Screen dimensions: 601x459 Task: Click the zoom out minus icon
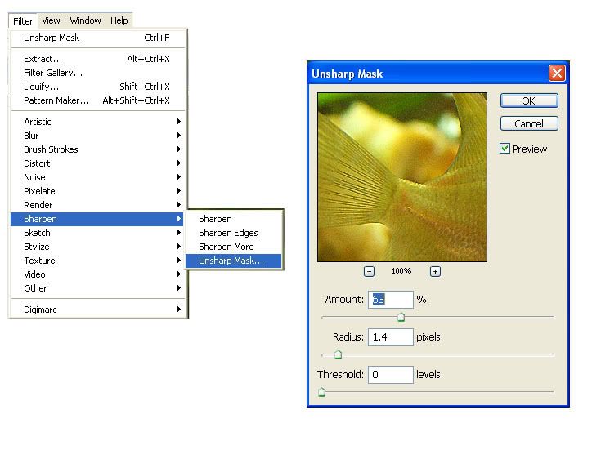click(x=369, y=272)
